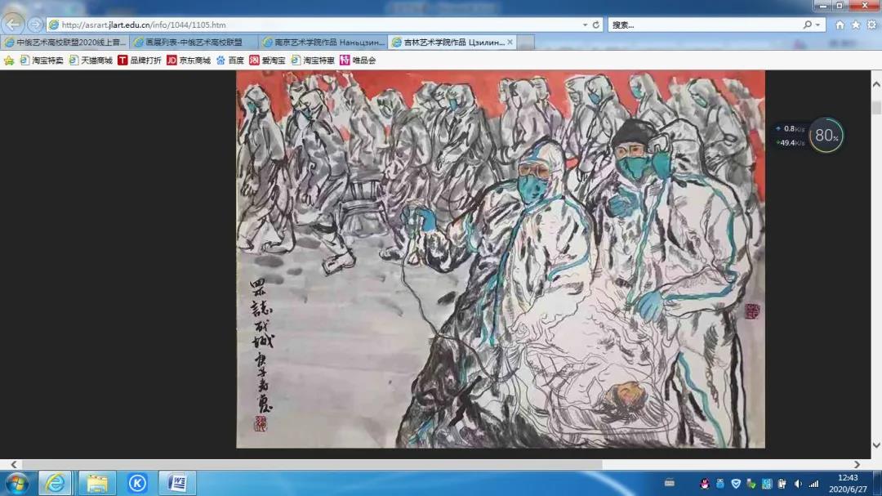Expand the address bar URL dropdown
This screenshot has height=496, width=882.
pyautogui.click(x=585, y=25)
